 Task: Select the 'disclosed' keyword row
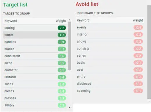[110, 84]
